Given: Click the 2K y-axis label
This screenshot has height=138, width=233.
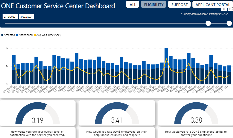Looking at the screenshot, I should pos(7,66).
